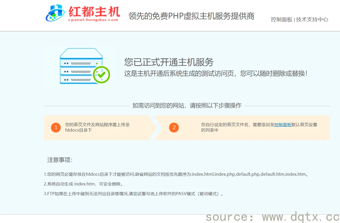
Task: Click the 注意事项 heading
Action: [60, 160]
